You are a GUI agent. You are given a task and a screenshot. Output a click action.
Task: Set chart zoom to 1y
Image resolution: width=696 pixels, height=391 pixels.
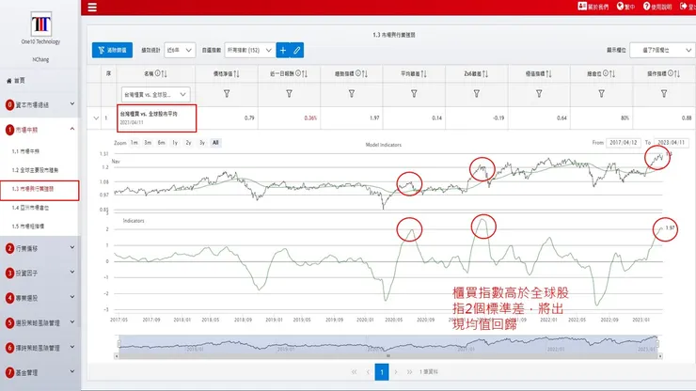pyautogui.click(x=175, y=143)
